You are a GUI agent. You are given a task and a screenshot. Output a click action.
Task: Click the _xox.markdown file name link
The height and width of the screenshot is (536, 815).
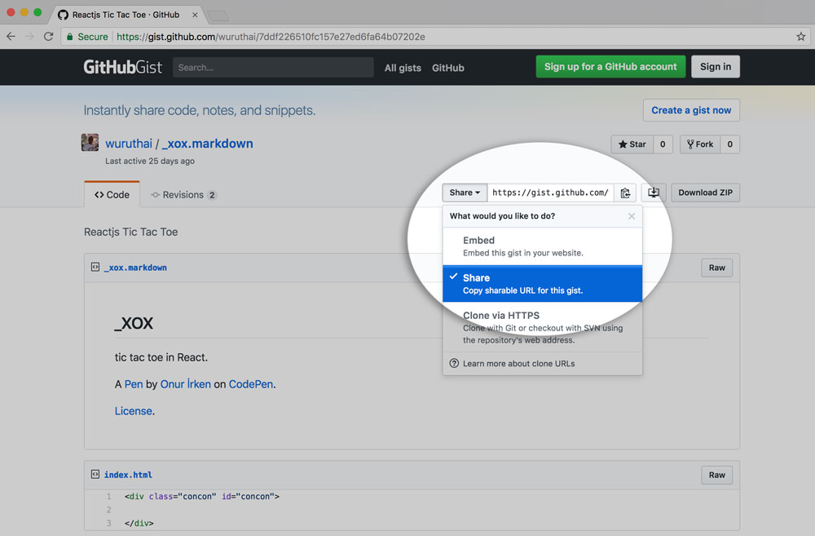pyautogui.click(x=135, y=268)
